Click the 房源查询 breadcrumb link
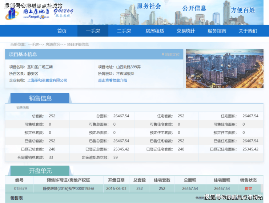269x203 pixels. coord(53,44)
